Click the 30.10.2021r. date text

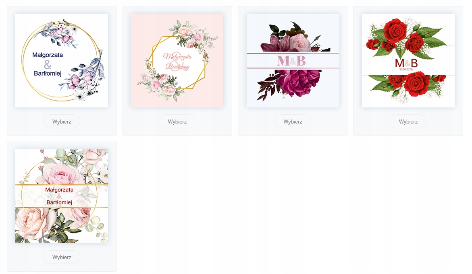pos(406,69)
